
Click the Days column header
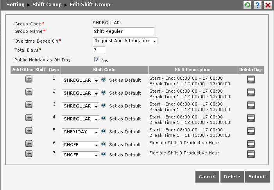click(54, 70)
